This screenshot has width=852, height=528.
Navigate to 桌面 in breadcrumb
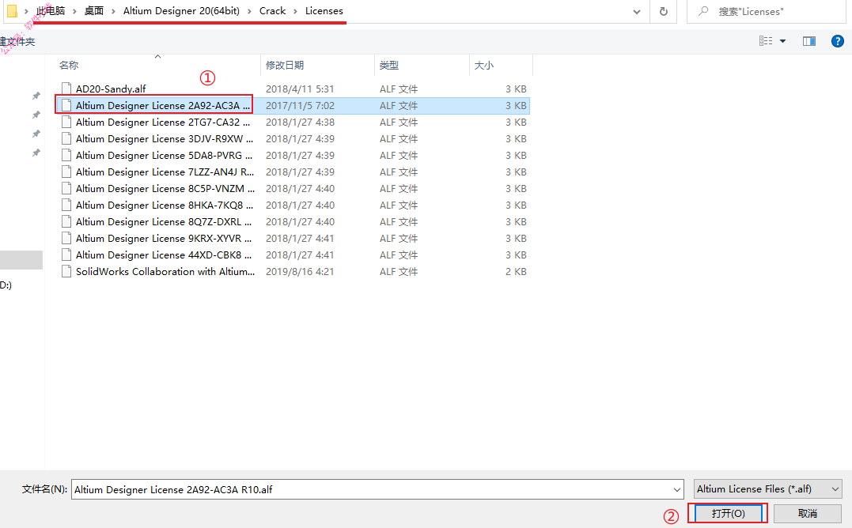pyautogui.click(x=94, y=11)
